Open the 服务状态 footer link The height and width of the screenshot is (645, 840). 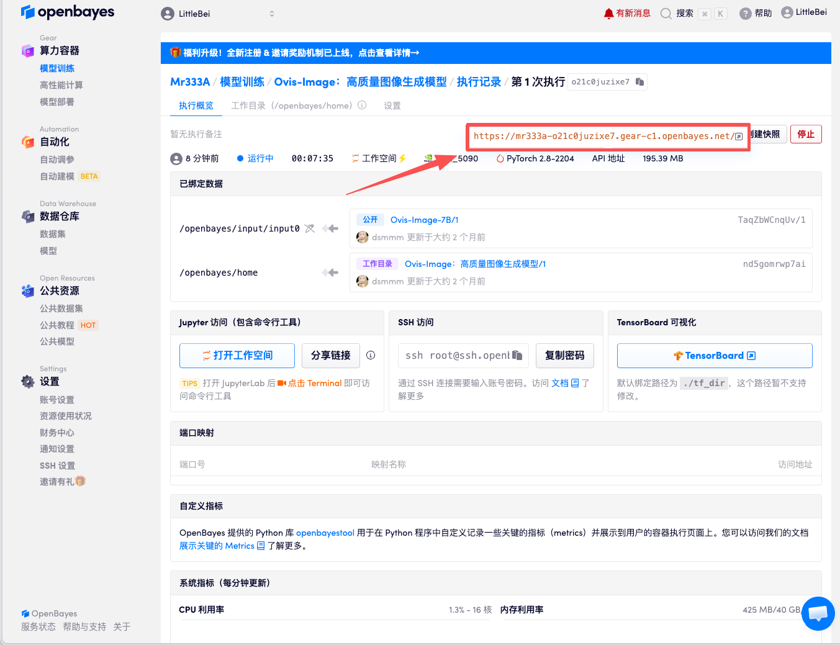coord(38,627)
